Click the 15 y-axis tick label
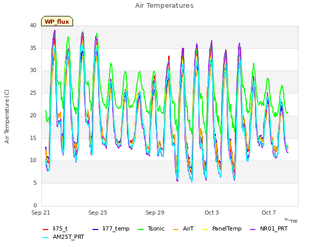 pyautogui.click(x=33, y=138)
